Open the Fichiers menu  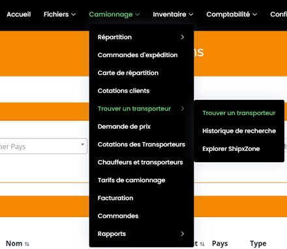[59, 14]
